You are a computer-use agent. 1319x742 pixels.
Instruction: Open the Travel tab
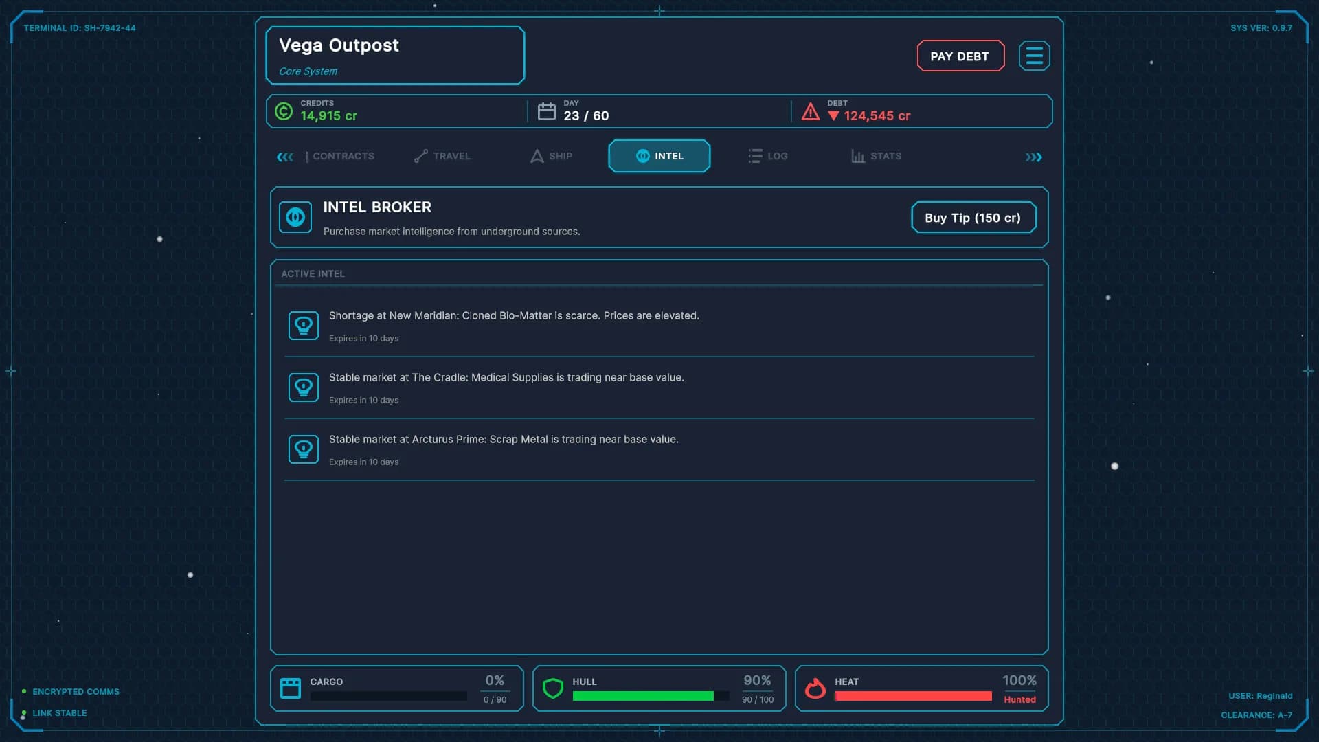(x=442, y=156)
